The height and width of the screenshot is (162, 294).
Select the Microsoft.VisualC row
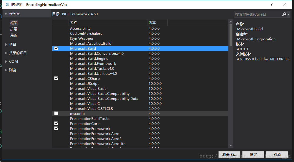pyautogui.click(x=140, y=103)
